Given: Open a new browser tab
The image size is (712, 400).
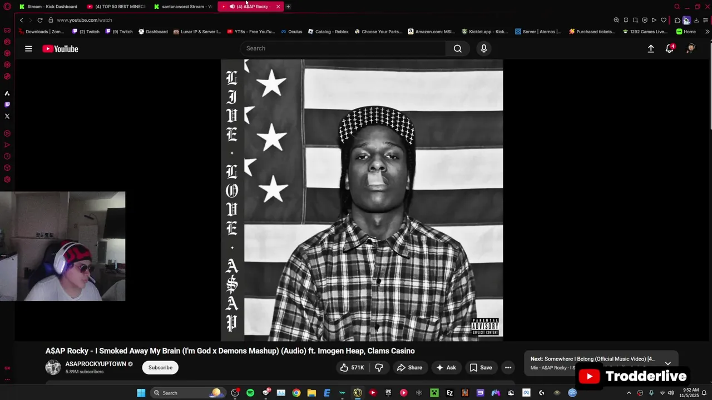Looking at the screenshot, I should click(x=288, y=7).
